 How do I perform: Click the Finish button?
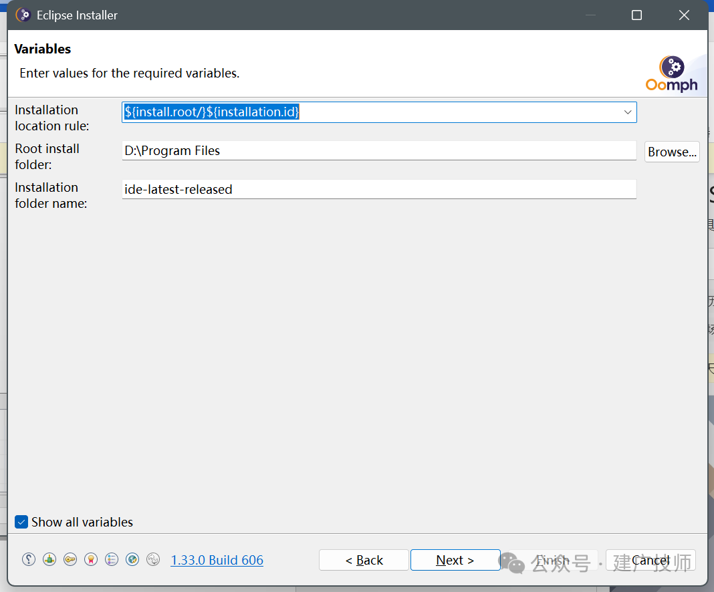553,560
